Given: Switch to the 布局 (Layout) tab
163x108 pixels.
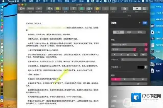Looking at the screenshot, I should [x=129, y=32].
